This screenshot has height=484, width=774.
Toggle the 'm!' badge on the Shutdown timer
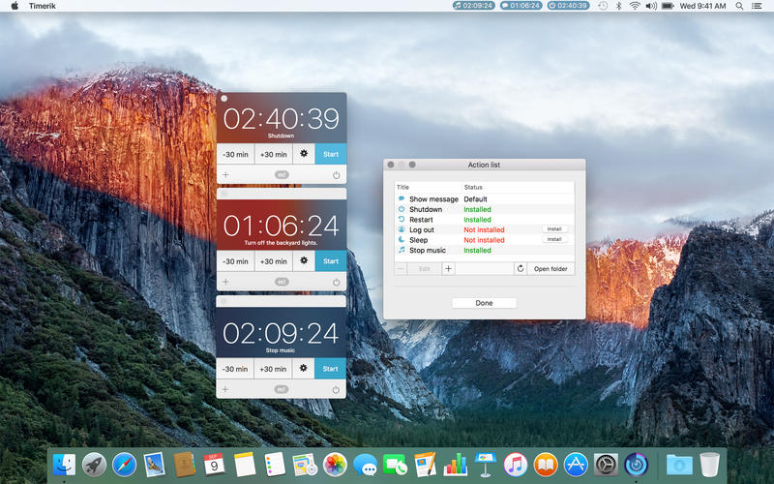[x=282, y=175]
